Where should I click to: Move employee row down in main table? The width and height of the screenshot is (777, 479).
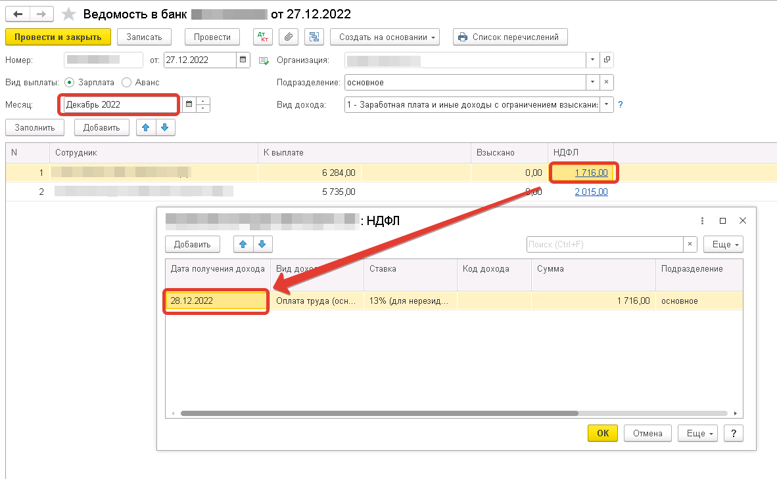[165, 127]
